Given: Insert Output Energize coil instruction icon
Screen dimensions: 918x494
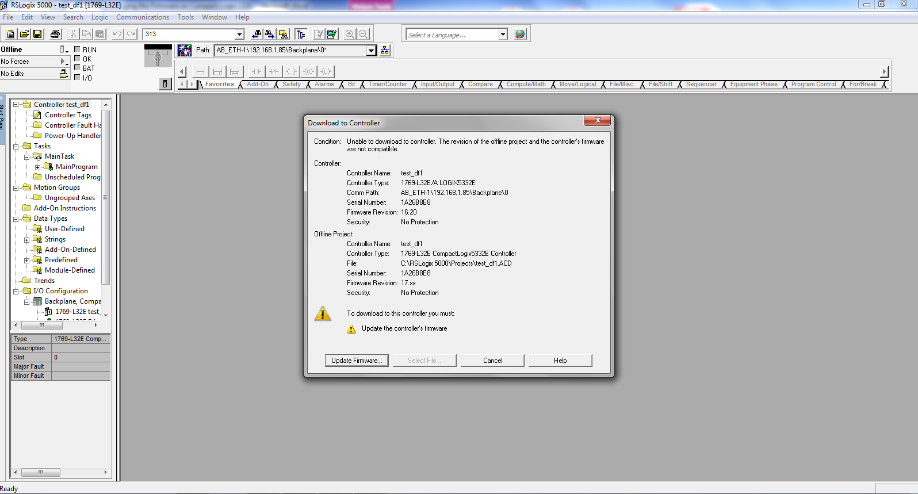Looking at the screenshot, I should pyautogui.click(x=292, y=72).
